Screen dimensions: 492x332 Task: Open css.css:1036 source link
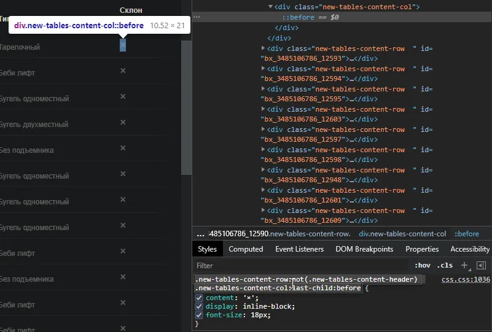point(466,279)
